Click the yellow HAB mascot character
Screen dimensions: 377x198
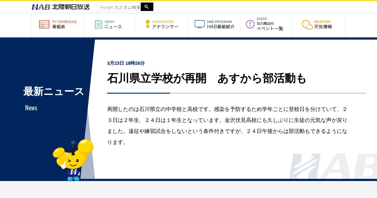point(73,160)
